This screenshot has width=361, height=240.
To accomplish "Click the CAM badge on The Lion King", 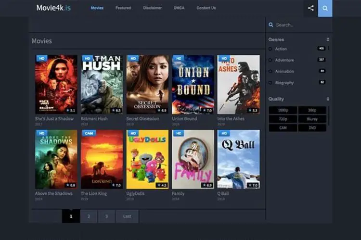I will pos(89,133).
